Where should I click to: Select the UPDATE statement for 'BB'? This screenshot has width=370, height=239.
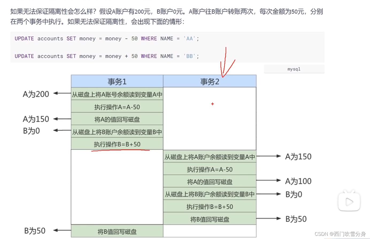click(107, 56)
